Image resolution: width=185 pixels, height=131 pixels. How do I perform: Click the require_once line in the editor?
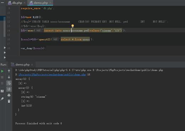coord(37,8)
